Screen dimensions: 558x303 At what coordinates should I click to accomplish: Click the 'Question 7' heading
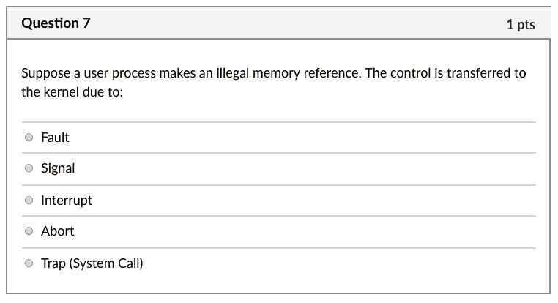56,23
